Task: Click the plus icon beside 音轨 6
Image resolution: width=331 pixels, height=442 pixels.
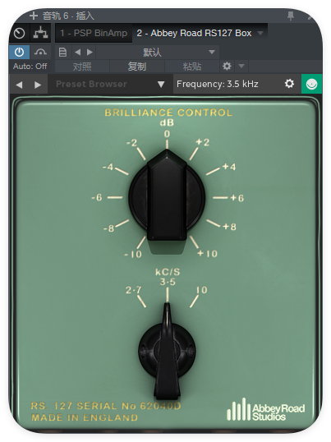Action: click(33, 16)
